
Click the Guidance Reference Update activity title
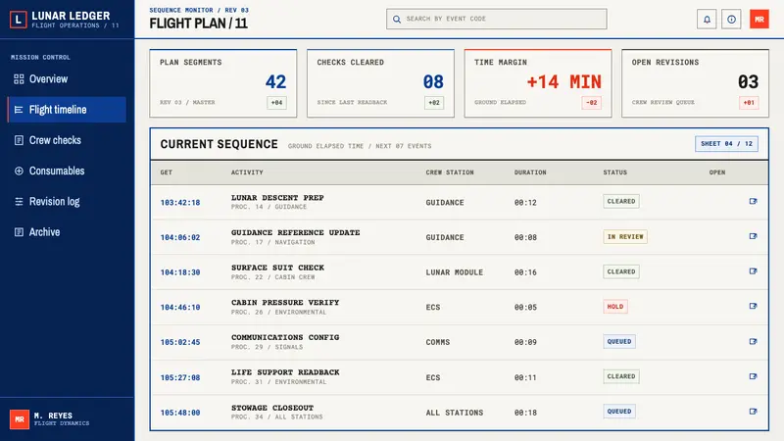coord(296,232)
